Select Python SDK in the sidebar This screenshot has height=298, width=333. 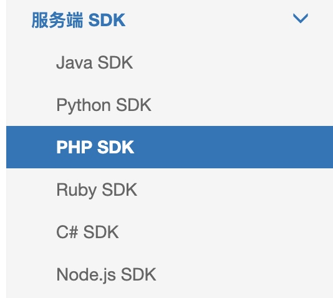(x=170, y=105)
